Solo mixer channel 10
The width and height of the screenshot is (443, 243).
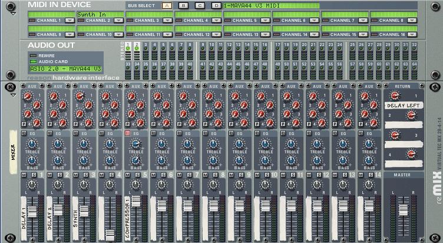[267, 175]
